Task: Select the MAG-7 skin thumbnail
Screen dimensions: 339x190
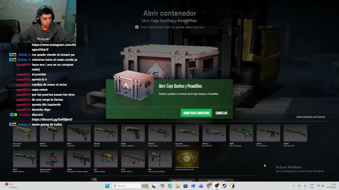Action: tap(79, 133)
